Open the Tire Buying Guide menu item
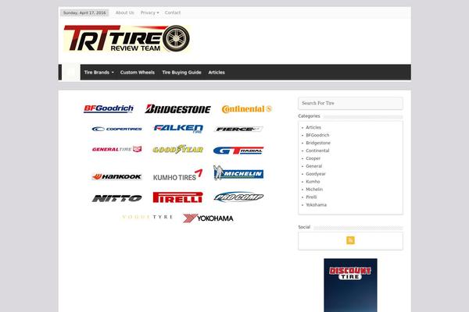Image resolution: width=469 pixels, height=312 pixels. point(181,73)
